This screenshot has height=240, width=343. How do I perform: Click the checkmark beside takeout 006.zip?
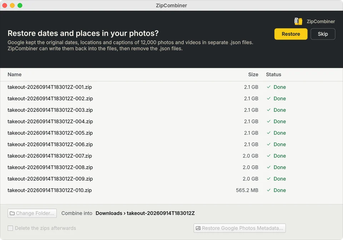coord(269,144)
